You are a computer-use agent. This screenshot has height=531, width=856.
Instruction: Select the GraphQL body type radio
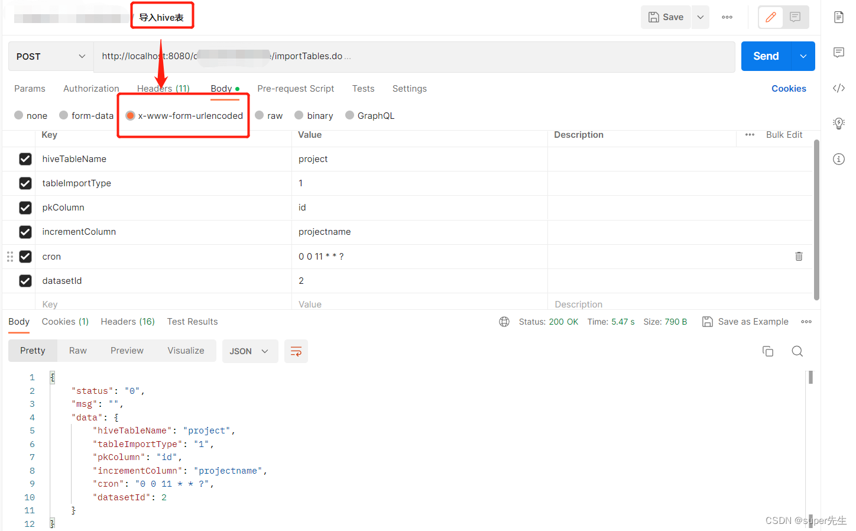[350, 115]
